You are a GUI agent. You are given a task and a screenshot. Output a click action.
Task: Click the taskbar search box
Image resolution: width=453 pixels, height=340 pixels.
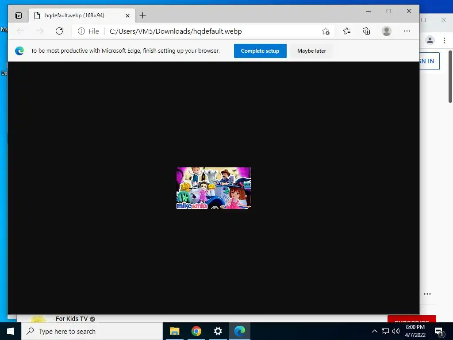point(92,331)
